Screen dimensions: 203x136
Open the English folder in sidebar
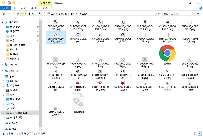pos(14,49)
